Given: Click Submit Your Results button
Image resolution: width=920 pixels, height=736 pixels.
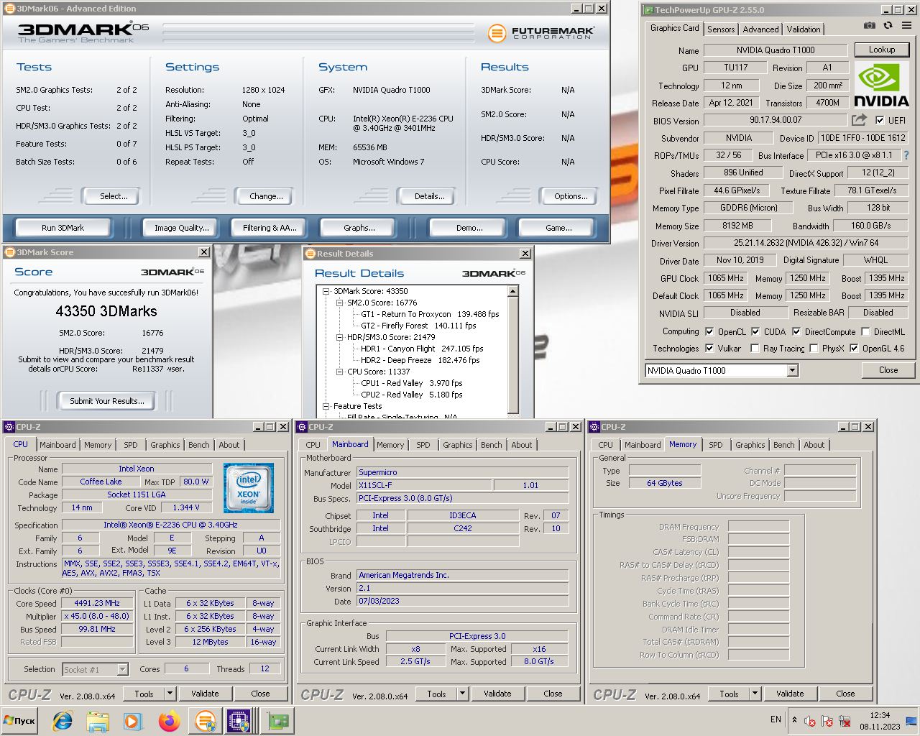Looking at the screenshot, I should (x=107, y=401).
